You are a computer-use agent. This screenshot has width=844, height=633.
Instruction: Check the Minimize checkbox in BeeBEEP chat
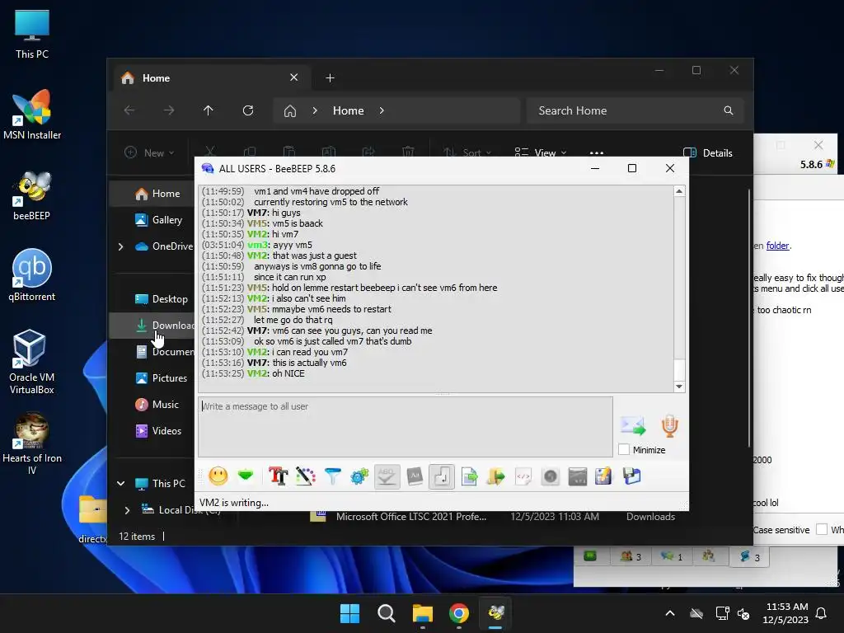click(624, 449)
